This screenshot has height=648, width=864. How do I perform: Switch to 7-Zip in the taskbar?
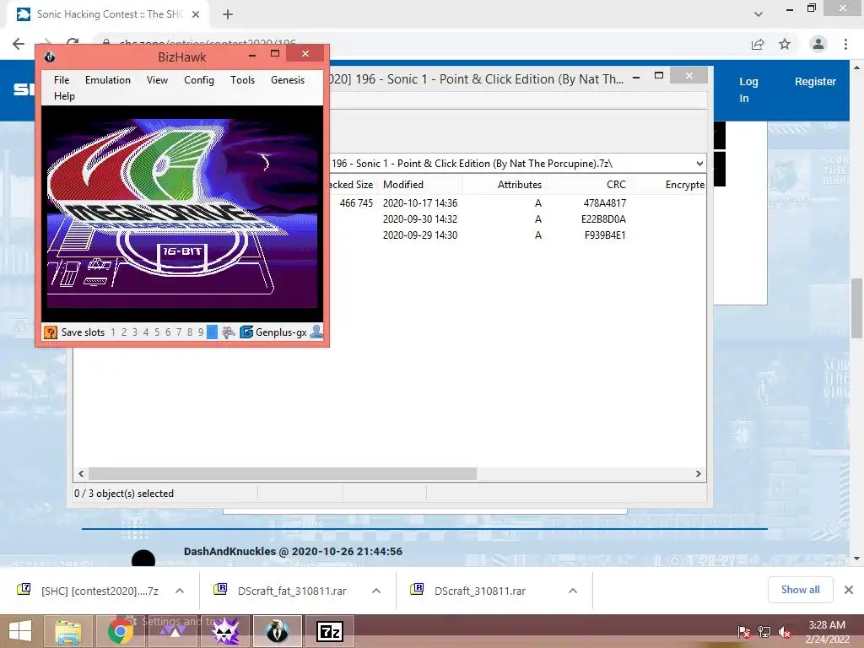coord(330,631)
